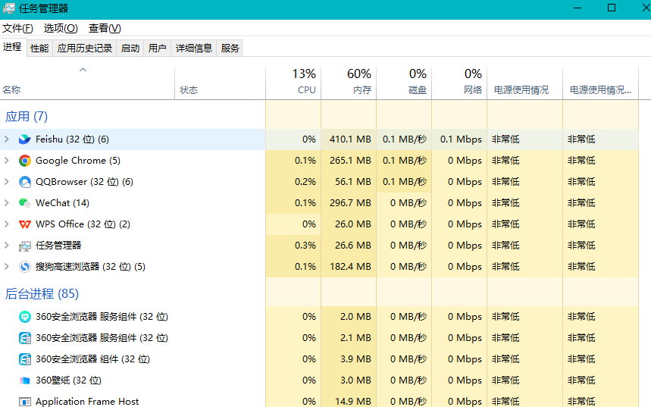Click Chrome memory value 265.1 MB

[350, 161]
